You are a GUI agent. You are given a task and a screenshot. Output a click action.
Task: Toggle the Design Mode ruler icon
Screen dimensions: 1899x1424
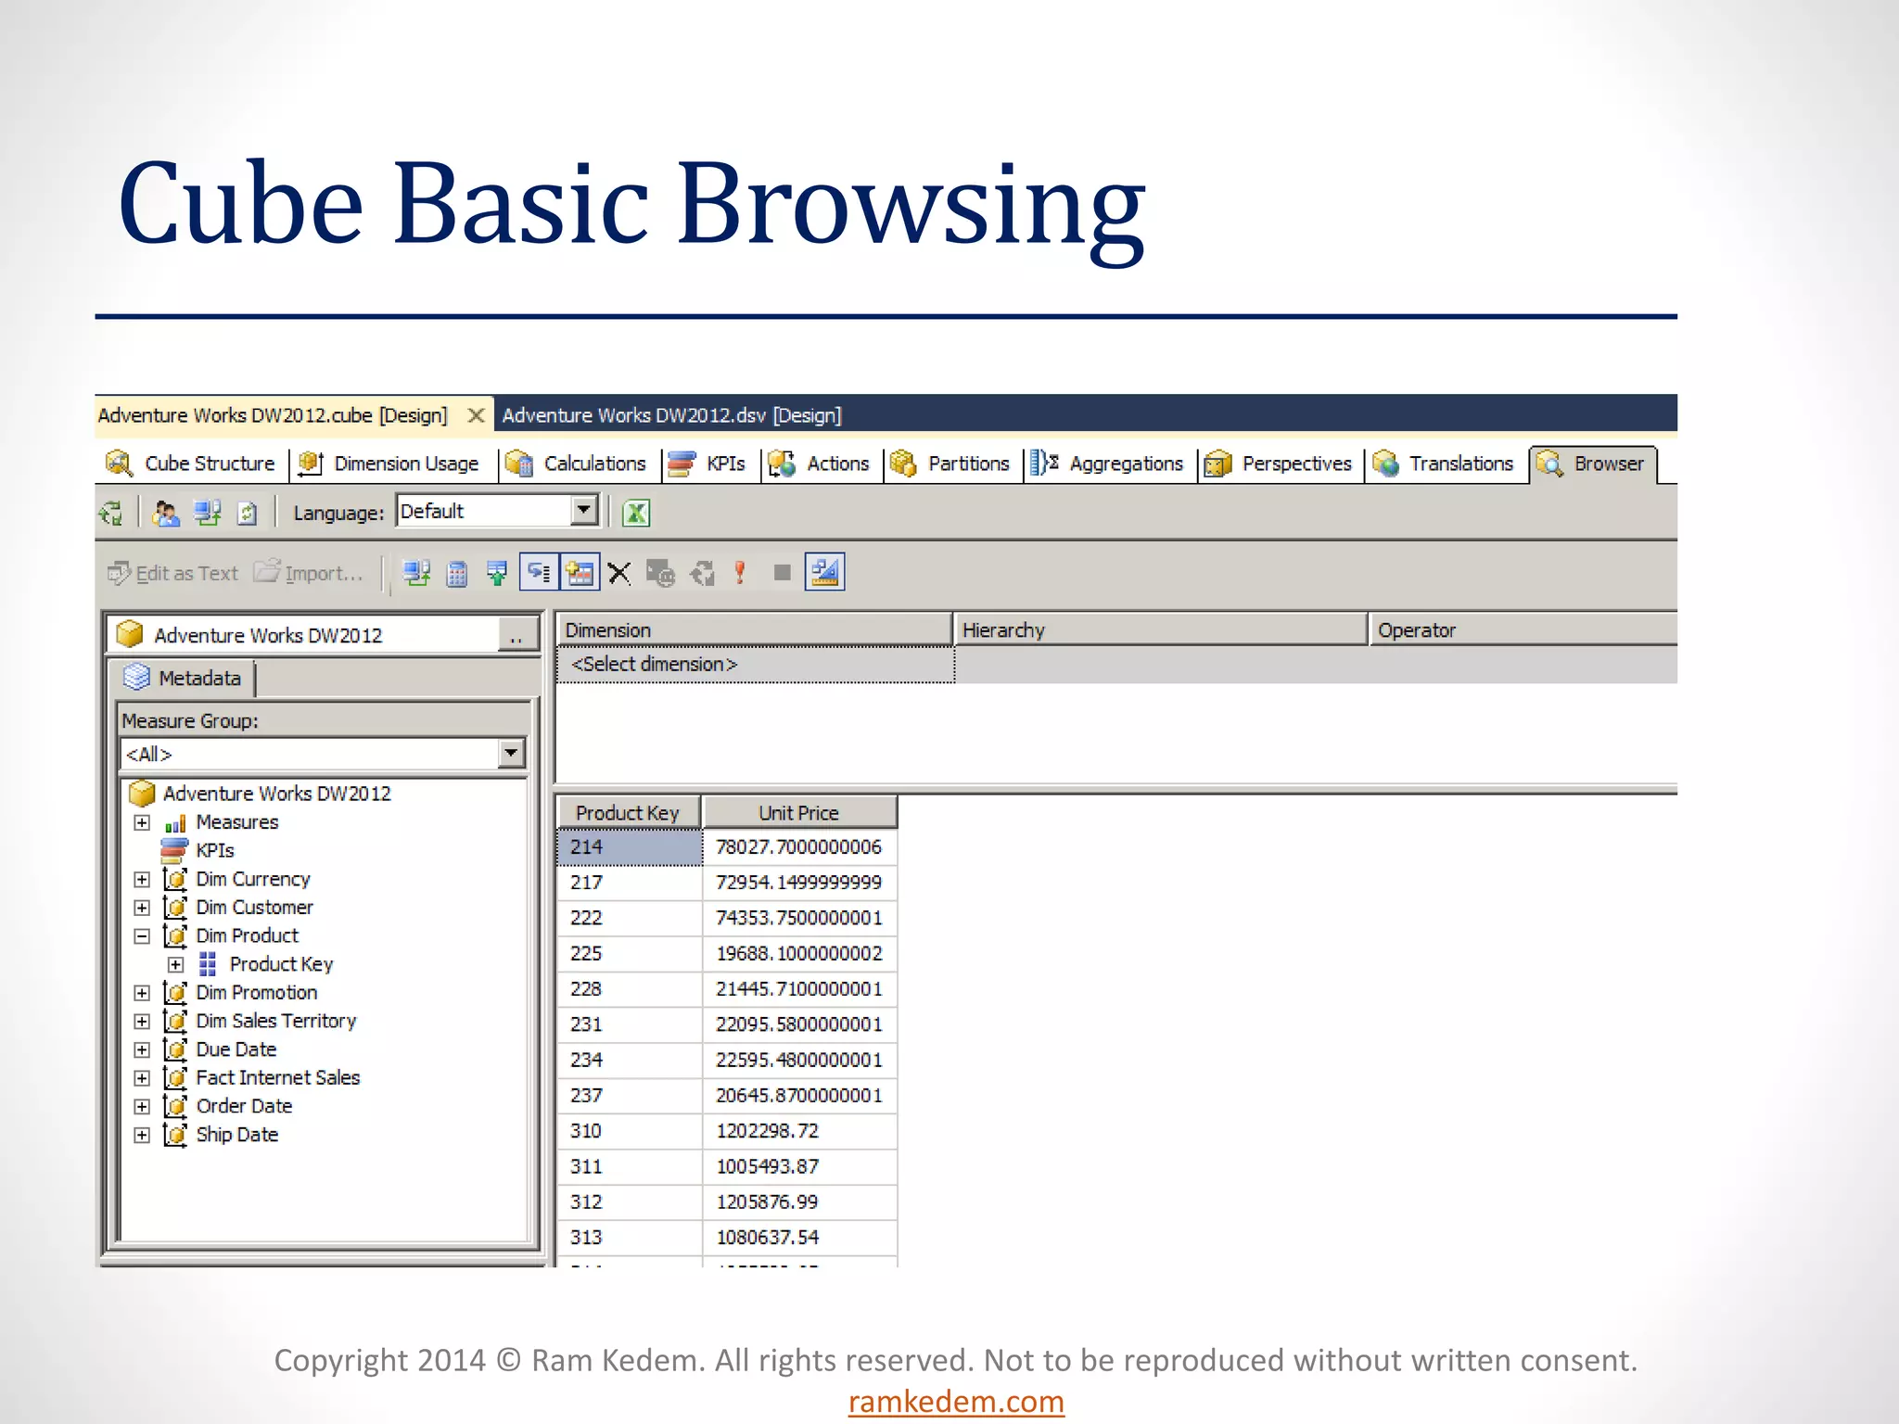point(824,572)
